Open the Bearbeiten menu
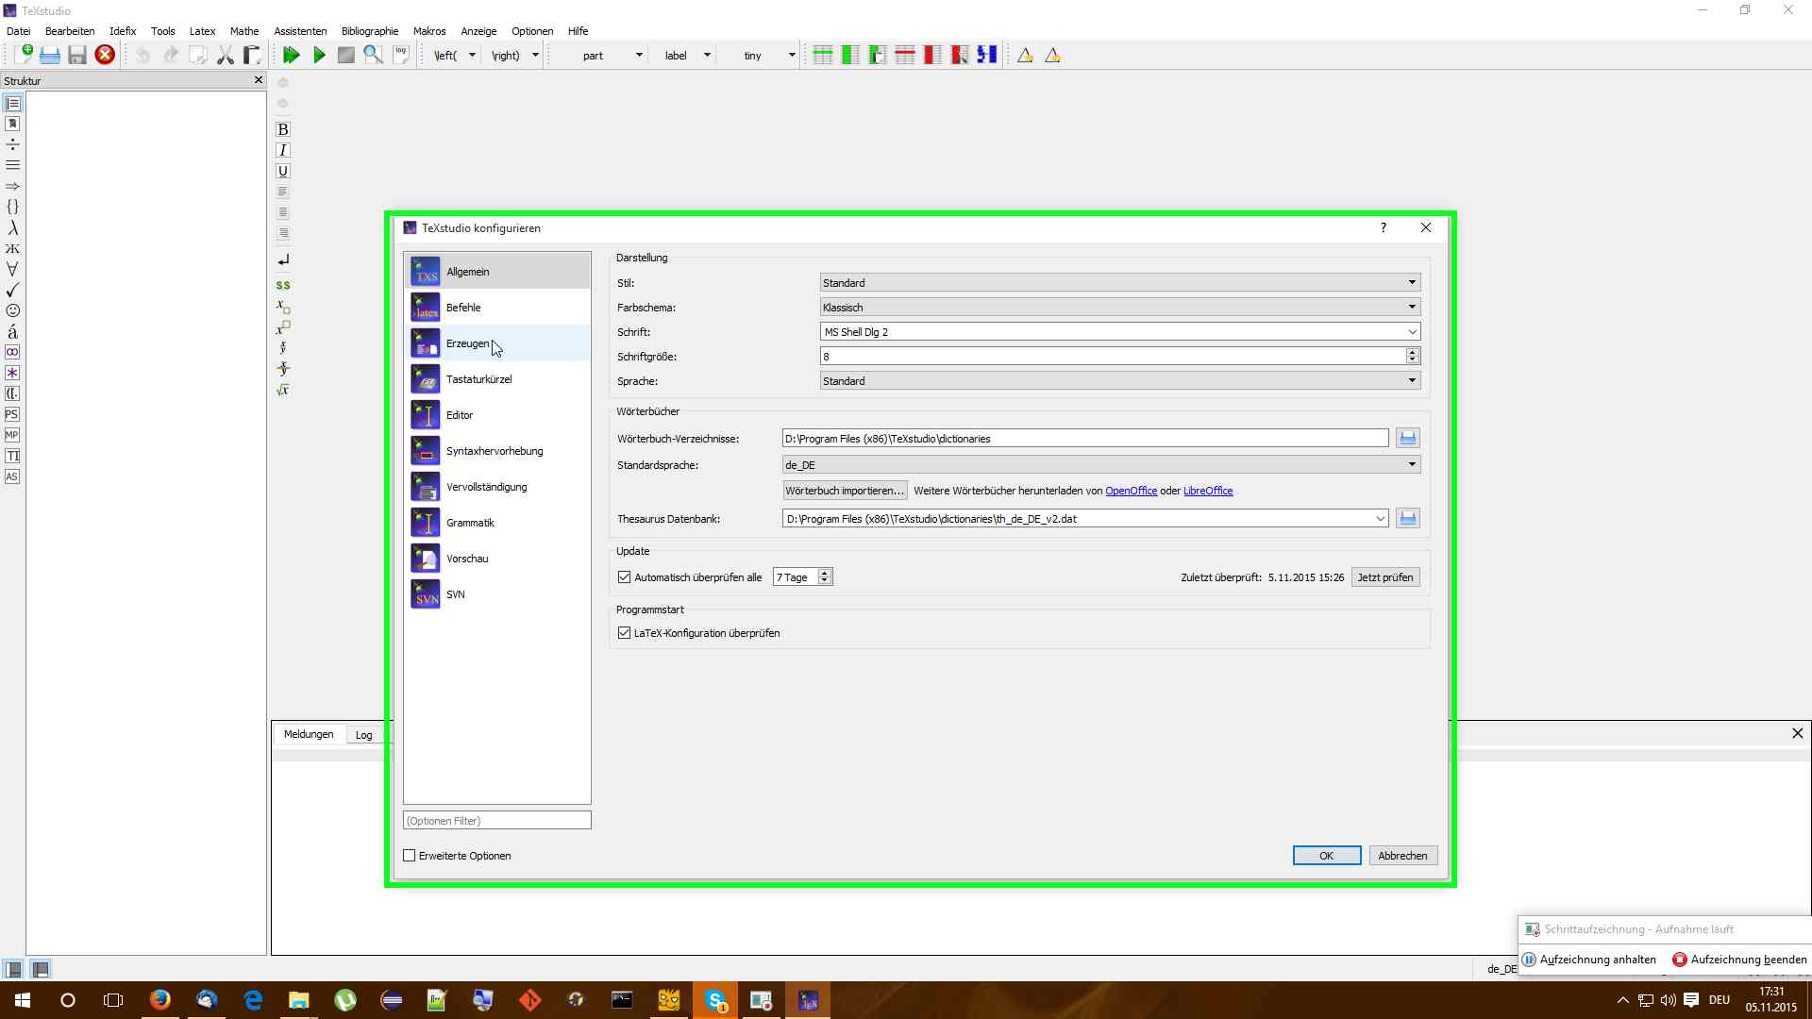1812x1019 pixels. pos(70,31)
